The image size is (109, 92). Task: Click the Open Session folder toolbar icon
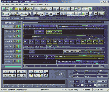point(20,9)
